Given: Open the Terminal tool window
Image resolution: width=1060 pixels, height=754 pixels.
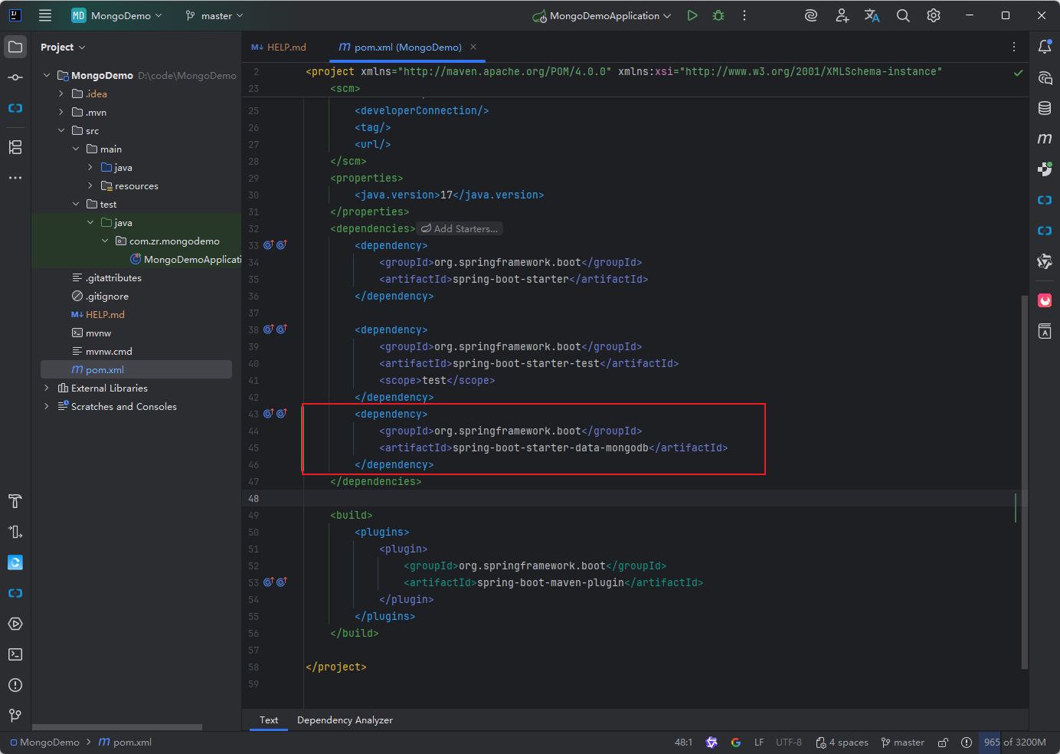Looking at the screenshot, I should pos(15,654).
